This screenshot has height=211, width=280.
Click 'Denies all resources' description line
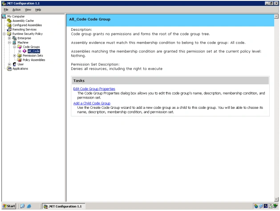[117, 69]
